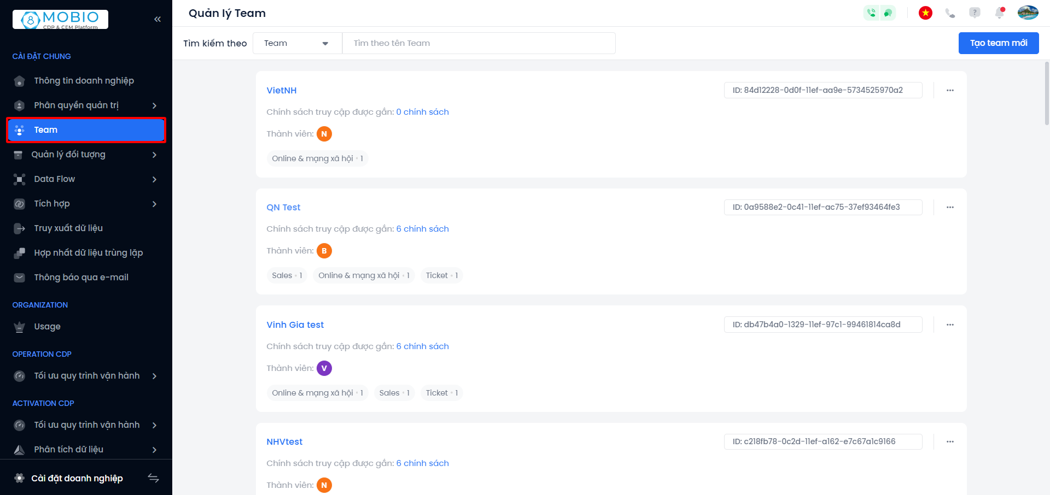Open Thông tin doanh nghiệp menu item
1050x495 pixels.
tap(84, 81)
